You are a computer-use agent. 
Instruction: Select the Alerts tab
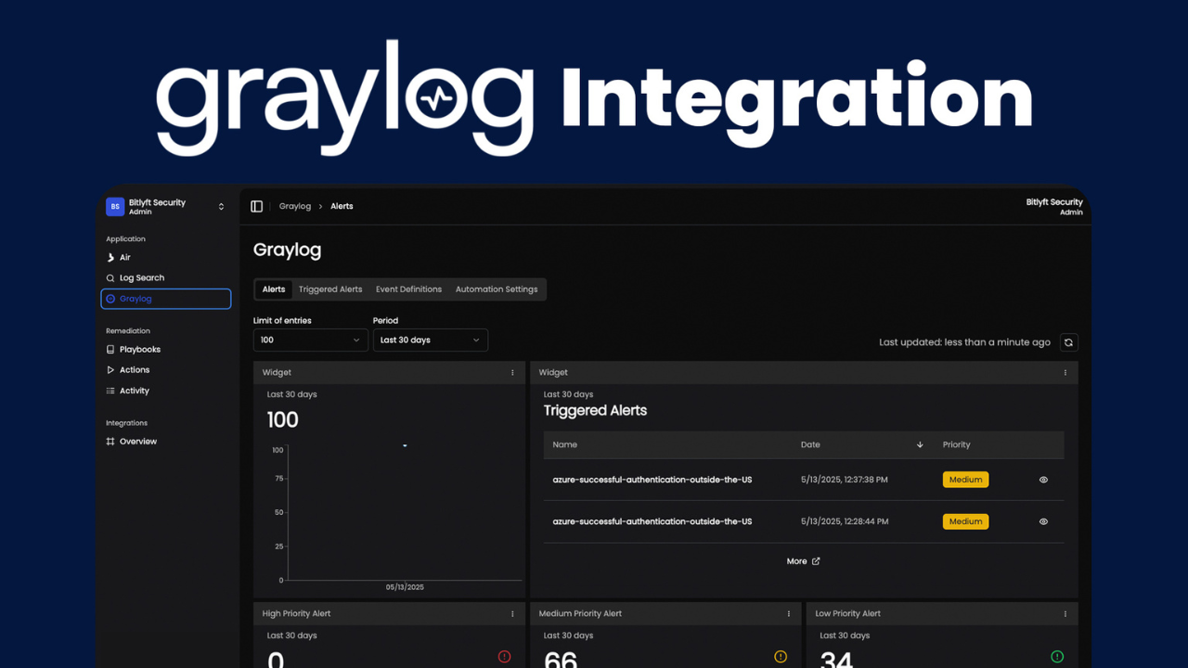coord(274,289)
